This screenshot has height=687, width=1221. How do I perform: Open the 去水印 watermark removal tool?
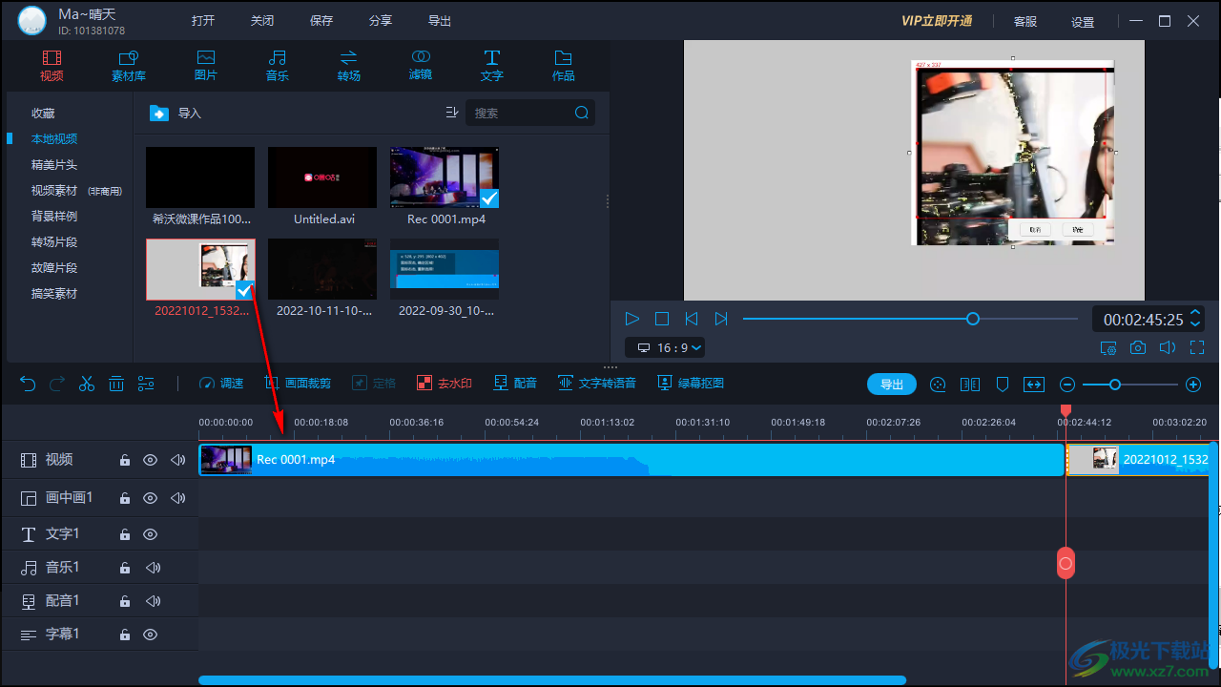pos(445,384)
